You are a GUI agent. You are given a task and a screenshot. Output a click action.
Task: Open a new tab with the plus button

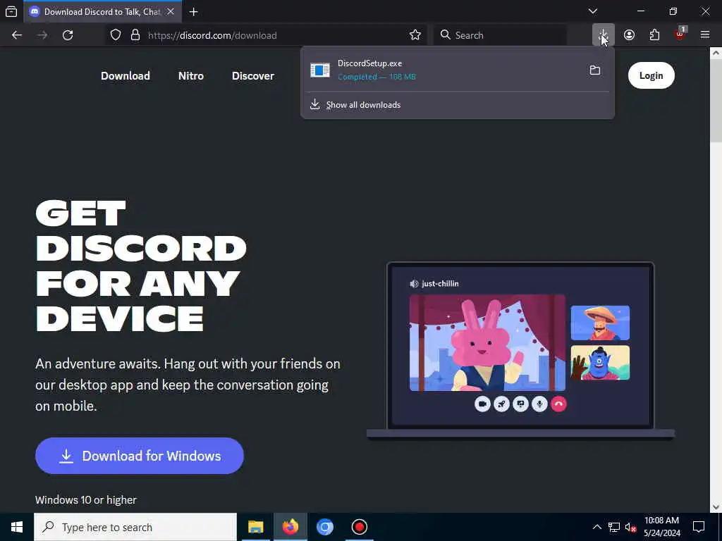tap(193, 12)
